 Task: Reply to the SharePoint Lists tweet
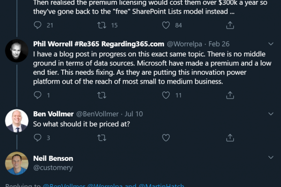(37, 25)
